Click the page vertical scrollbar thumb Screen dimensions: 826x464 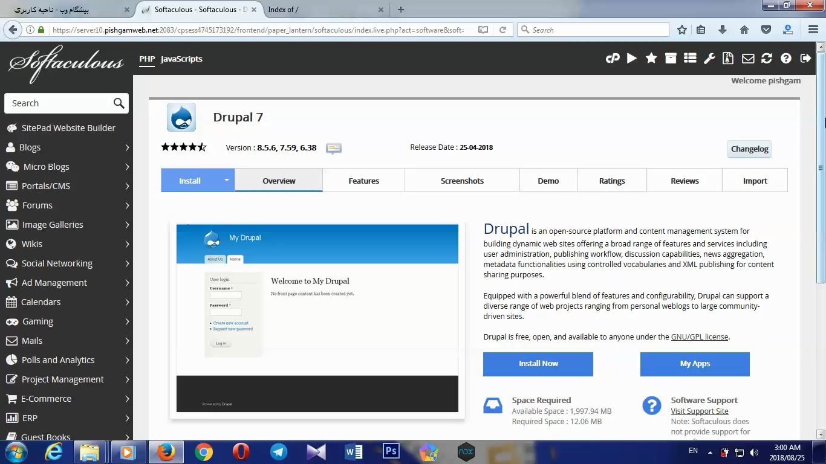click(821, 168)
